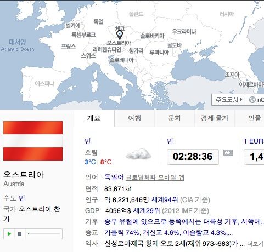Click the 러시아 label on the map
264x252 pixels.
[227, 14]
